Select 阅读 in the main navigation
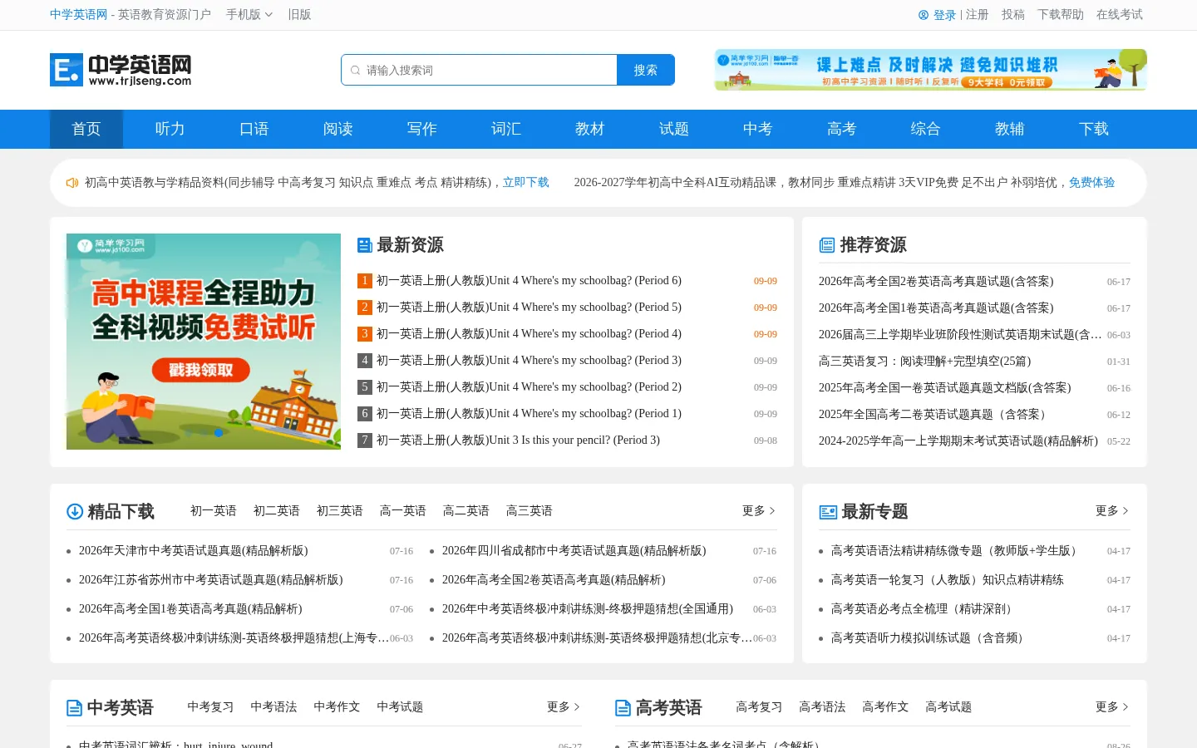Screen dimensions: 1197x748 point(338,129)
